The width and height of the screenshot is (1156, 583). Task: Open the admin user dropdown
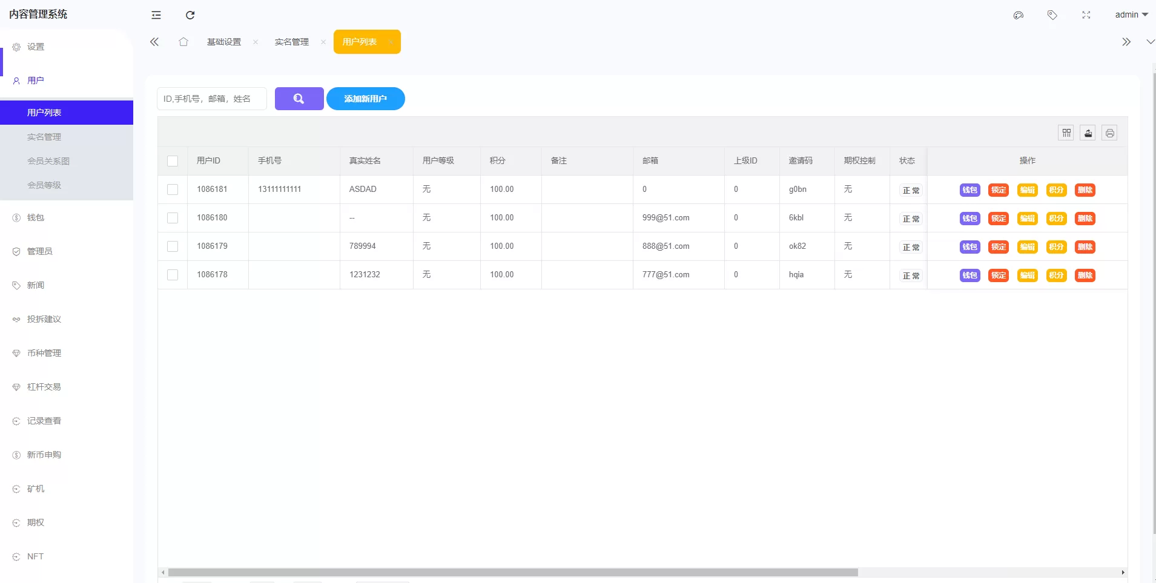pyautogui.click(x=1131, y=15)
